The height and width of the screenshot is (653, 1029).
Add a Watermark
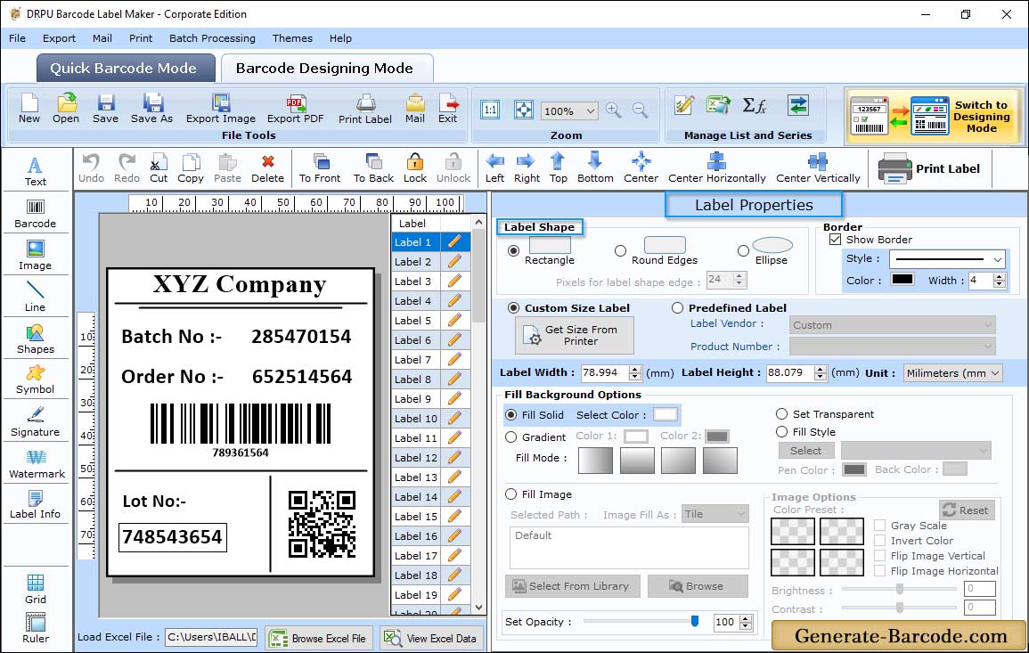pyautogui.click(x=37, y=464)
